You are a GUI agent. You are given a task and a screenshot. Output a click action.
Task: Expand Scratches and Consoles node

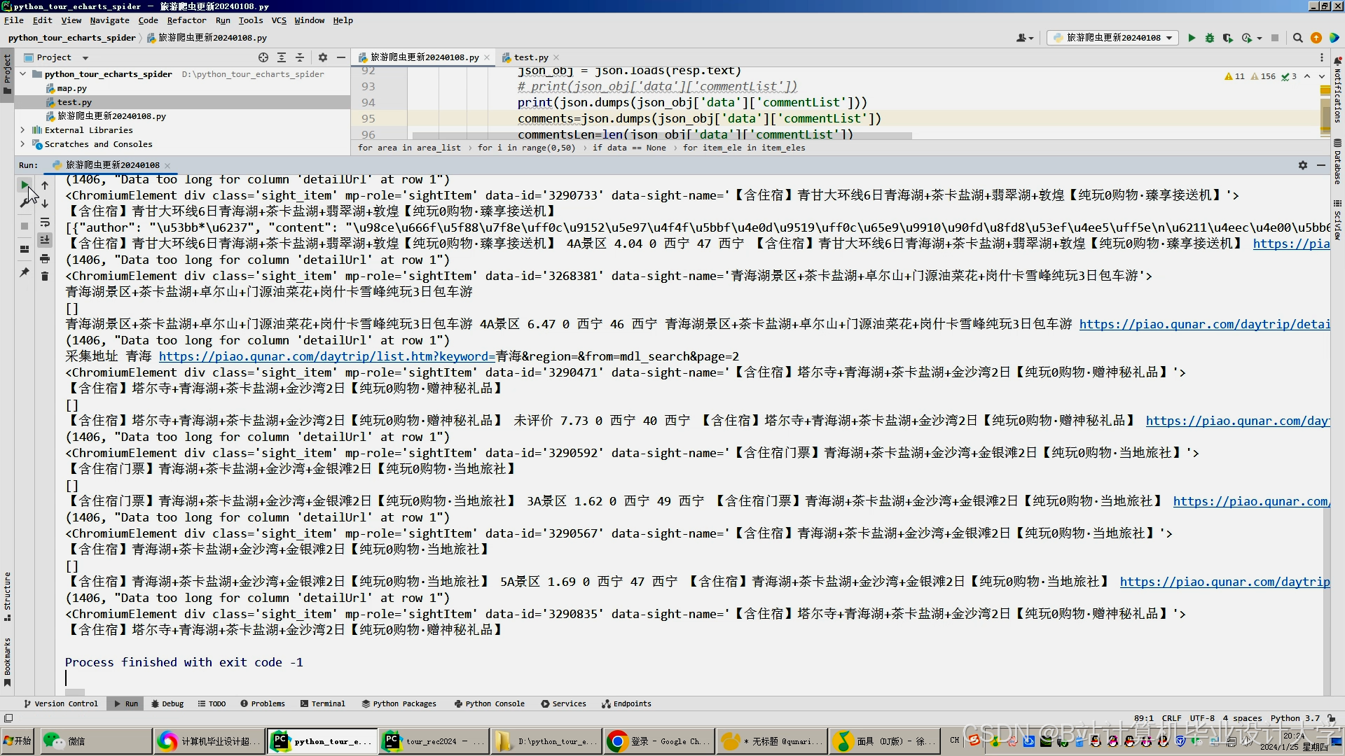click(x=22, y=144)
